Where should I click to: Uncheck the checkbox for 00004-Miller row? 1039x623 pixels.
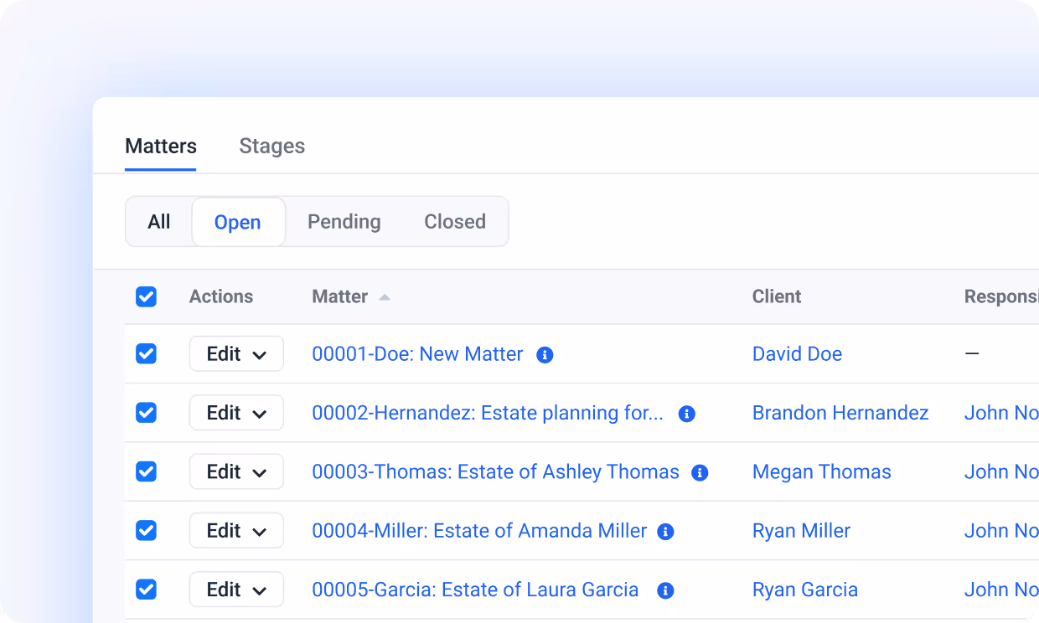pos(146,530)
